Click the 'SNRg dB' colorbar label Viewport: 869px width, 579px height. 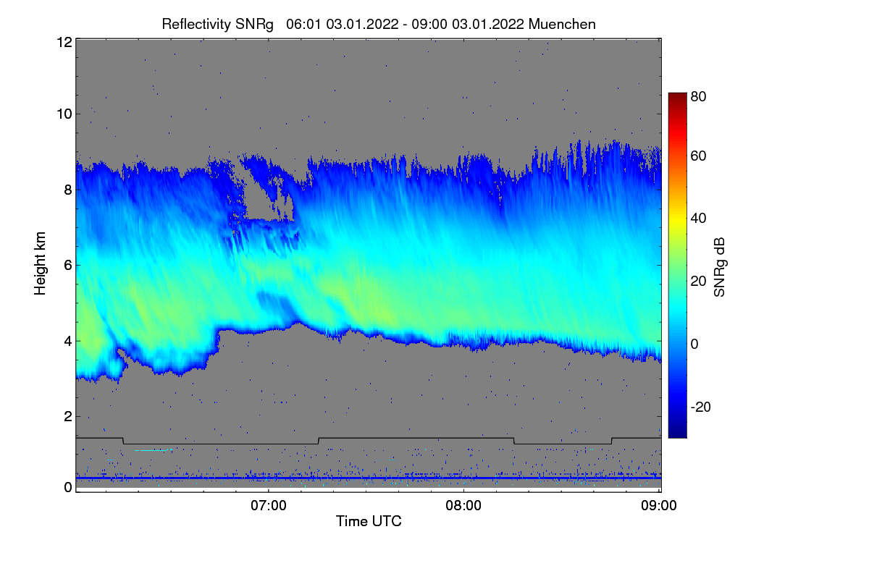(720, 266)
